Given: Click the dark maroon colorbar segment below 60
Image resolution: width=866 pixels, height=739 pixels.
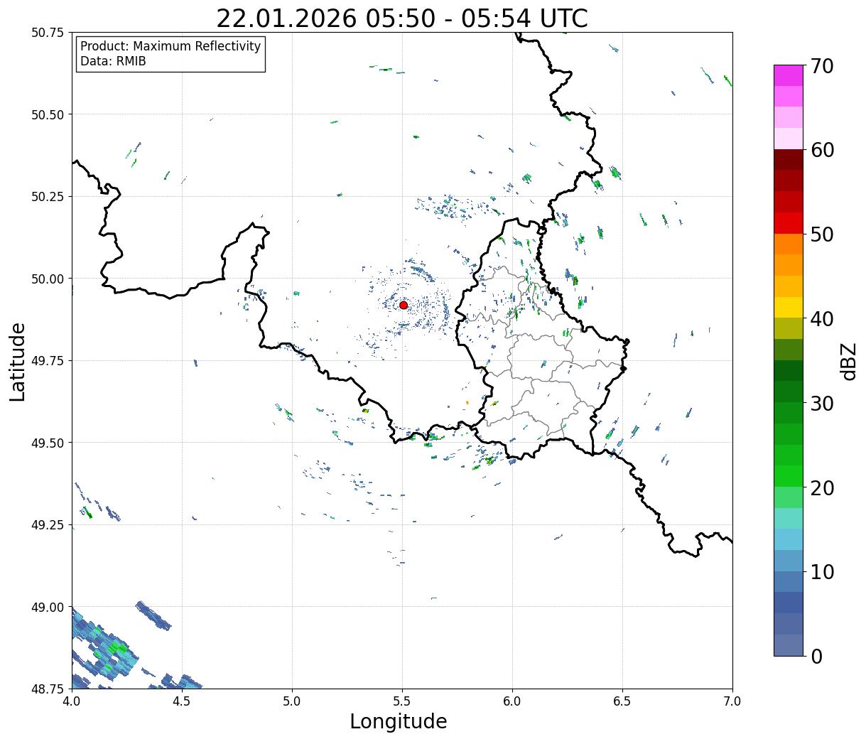Looking at the screenshot, I should (789, 160).
